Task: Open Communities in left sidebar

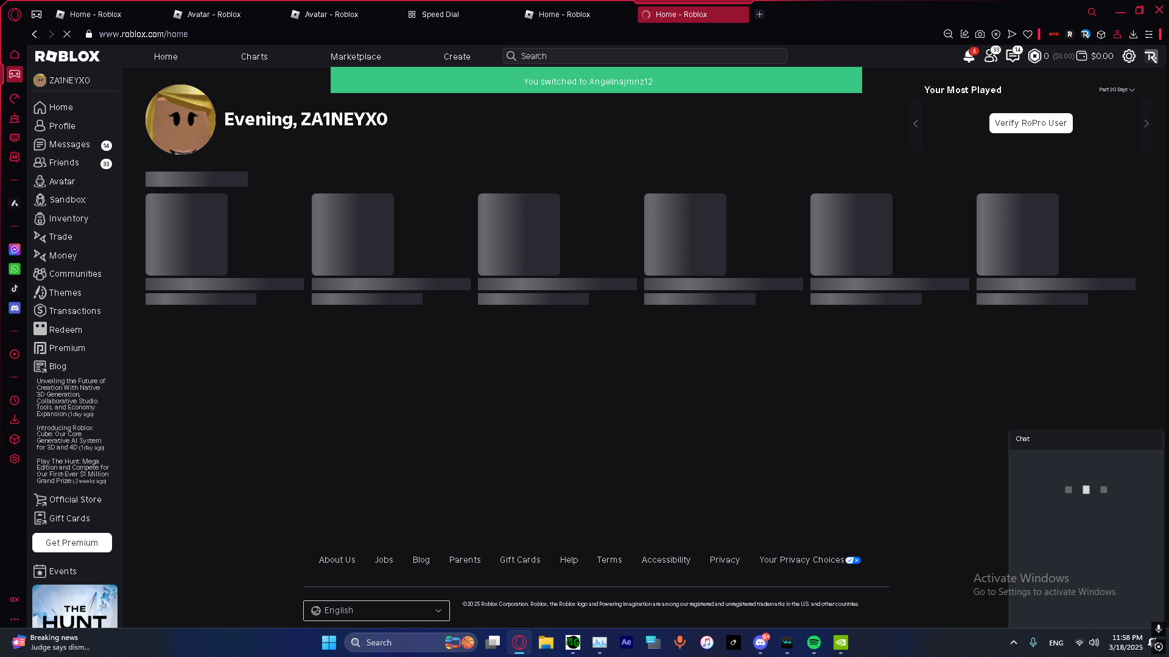Action: tap(75, 274)
